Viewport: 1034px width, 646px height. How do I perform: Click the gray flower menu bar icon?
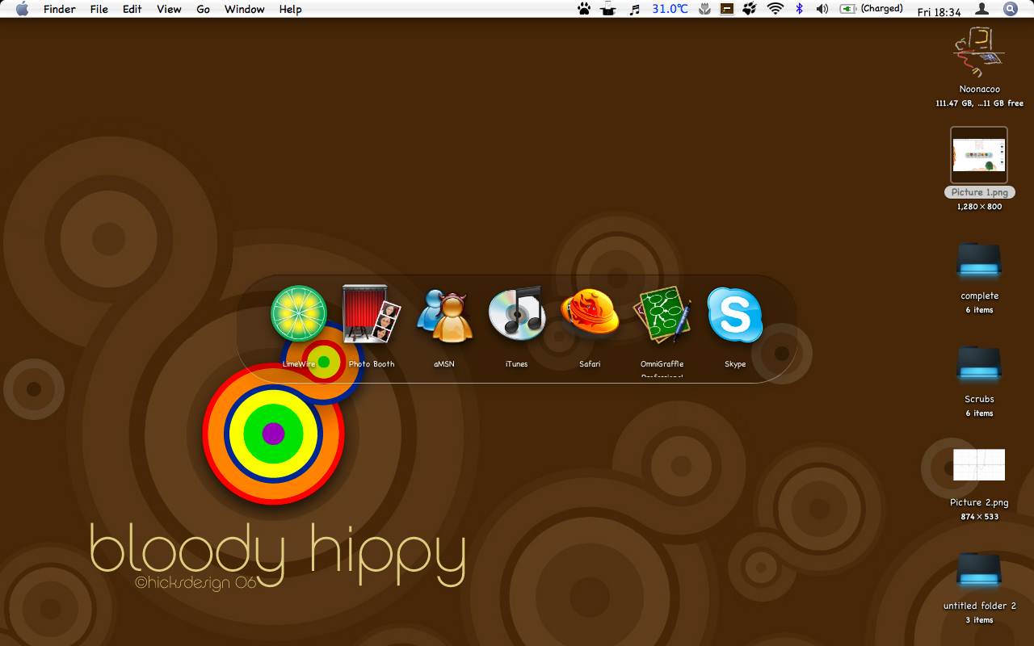point(704,9)
